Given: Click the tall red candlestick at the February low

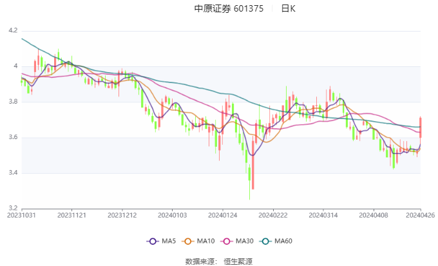Looking at the screenshot, I should 253,165.
